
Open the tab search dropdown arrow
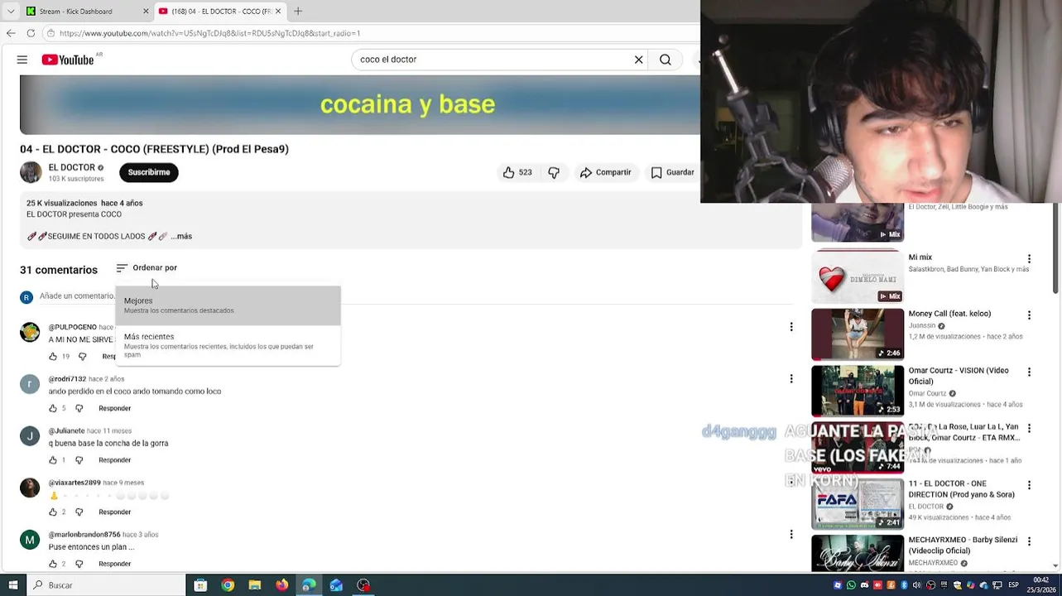point(10,12)
